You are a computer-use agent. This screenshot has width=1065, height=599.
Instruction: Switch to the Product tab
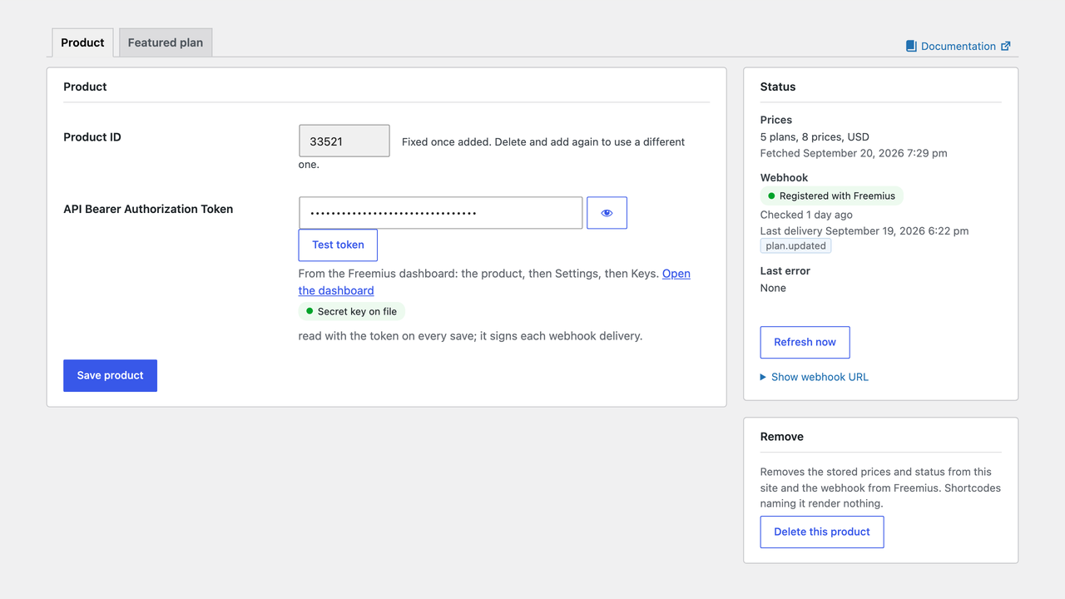point(82,42)
